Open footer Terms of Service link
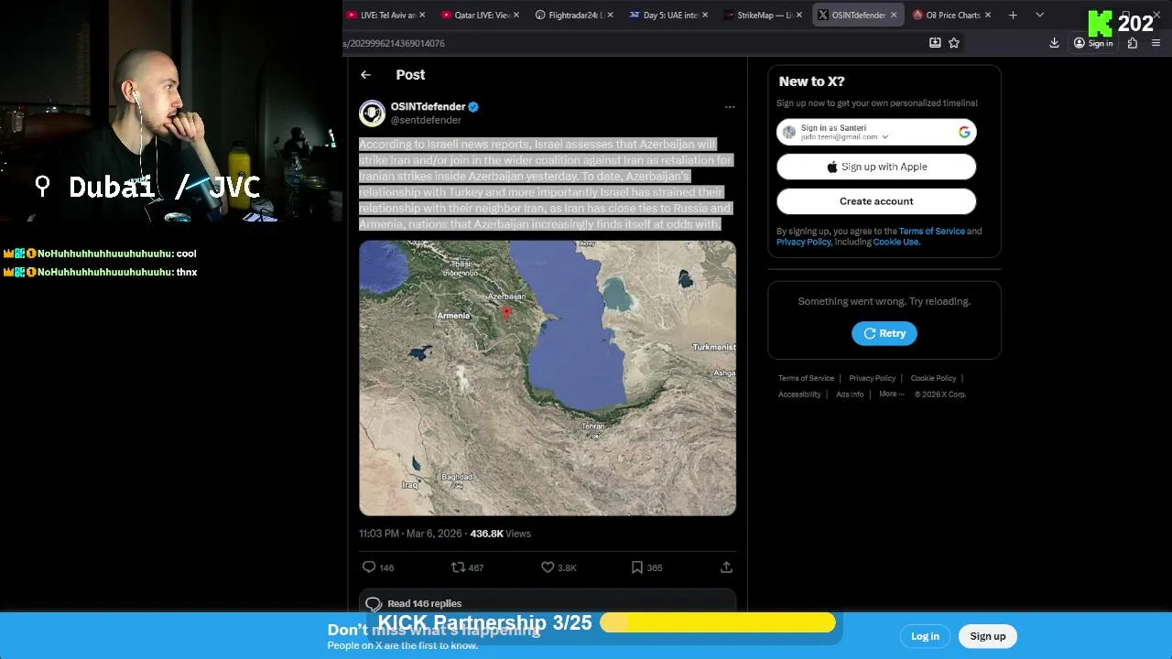Screen dimensions: 1172x659 coord(806,378)
